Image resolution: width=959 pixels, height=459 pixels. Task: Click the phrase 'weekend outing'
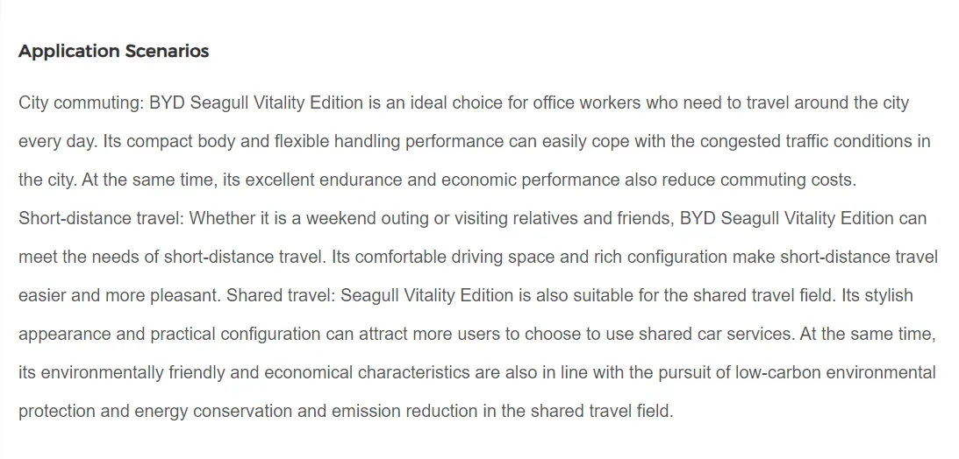point(373,218)
